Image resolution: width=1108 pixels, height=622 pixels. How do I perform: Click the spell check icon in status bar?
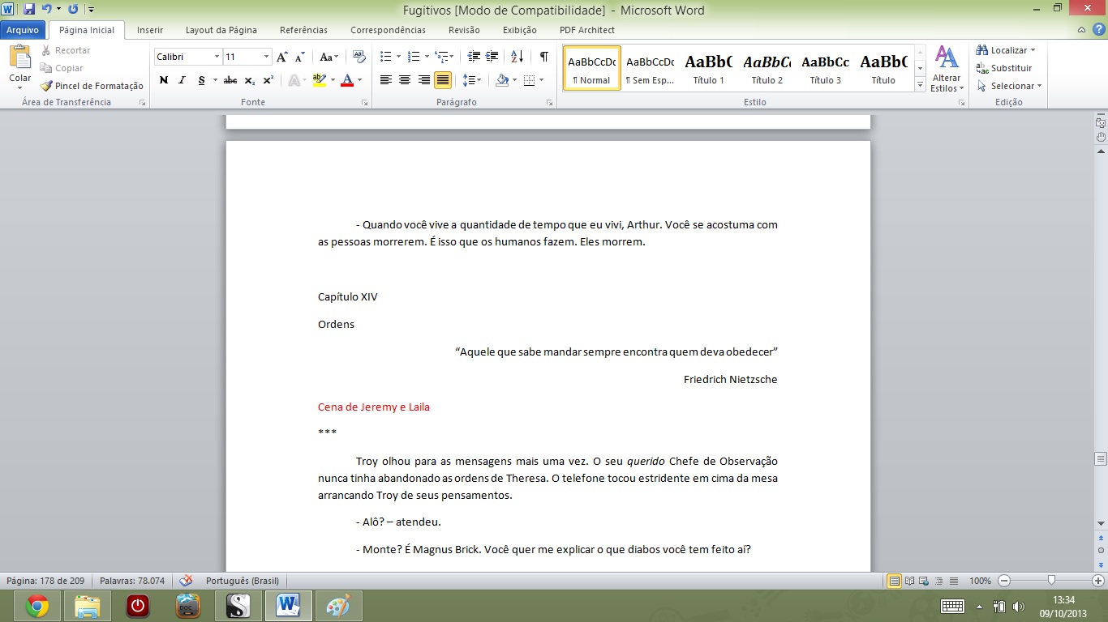click(186, 581)
